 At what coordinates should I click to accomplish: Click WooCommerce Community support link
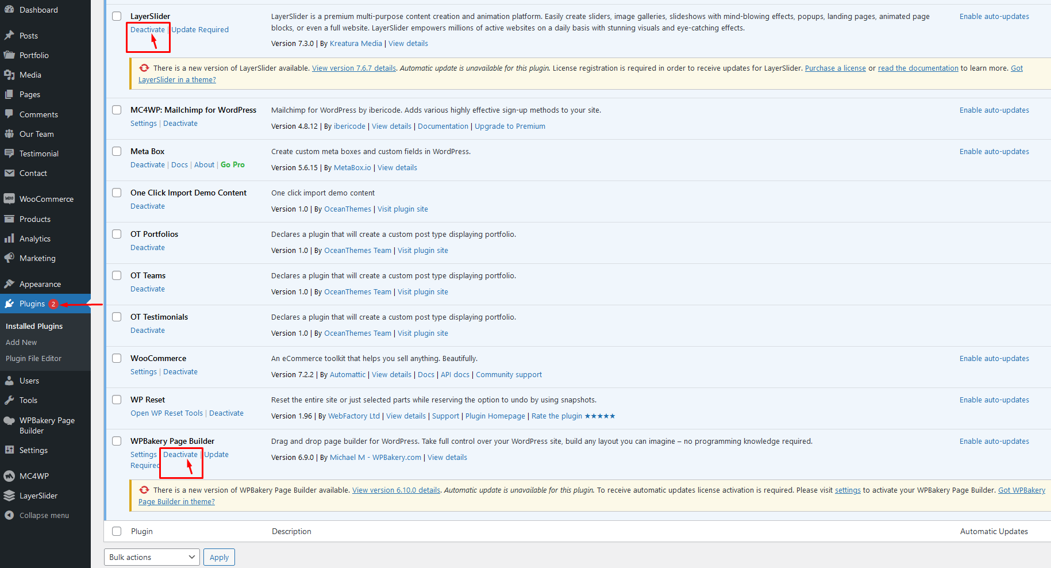click(509, 374)
